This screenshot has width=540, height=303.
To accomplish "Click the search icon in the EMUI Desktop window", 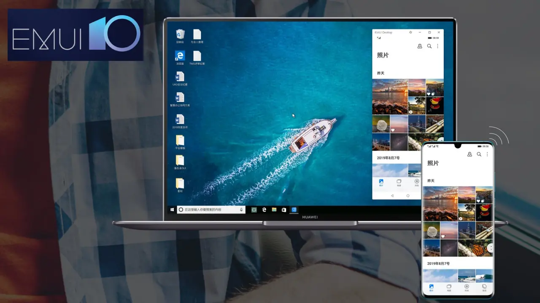I will [x=429, y=46].
